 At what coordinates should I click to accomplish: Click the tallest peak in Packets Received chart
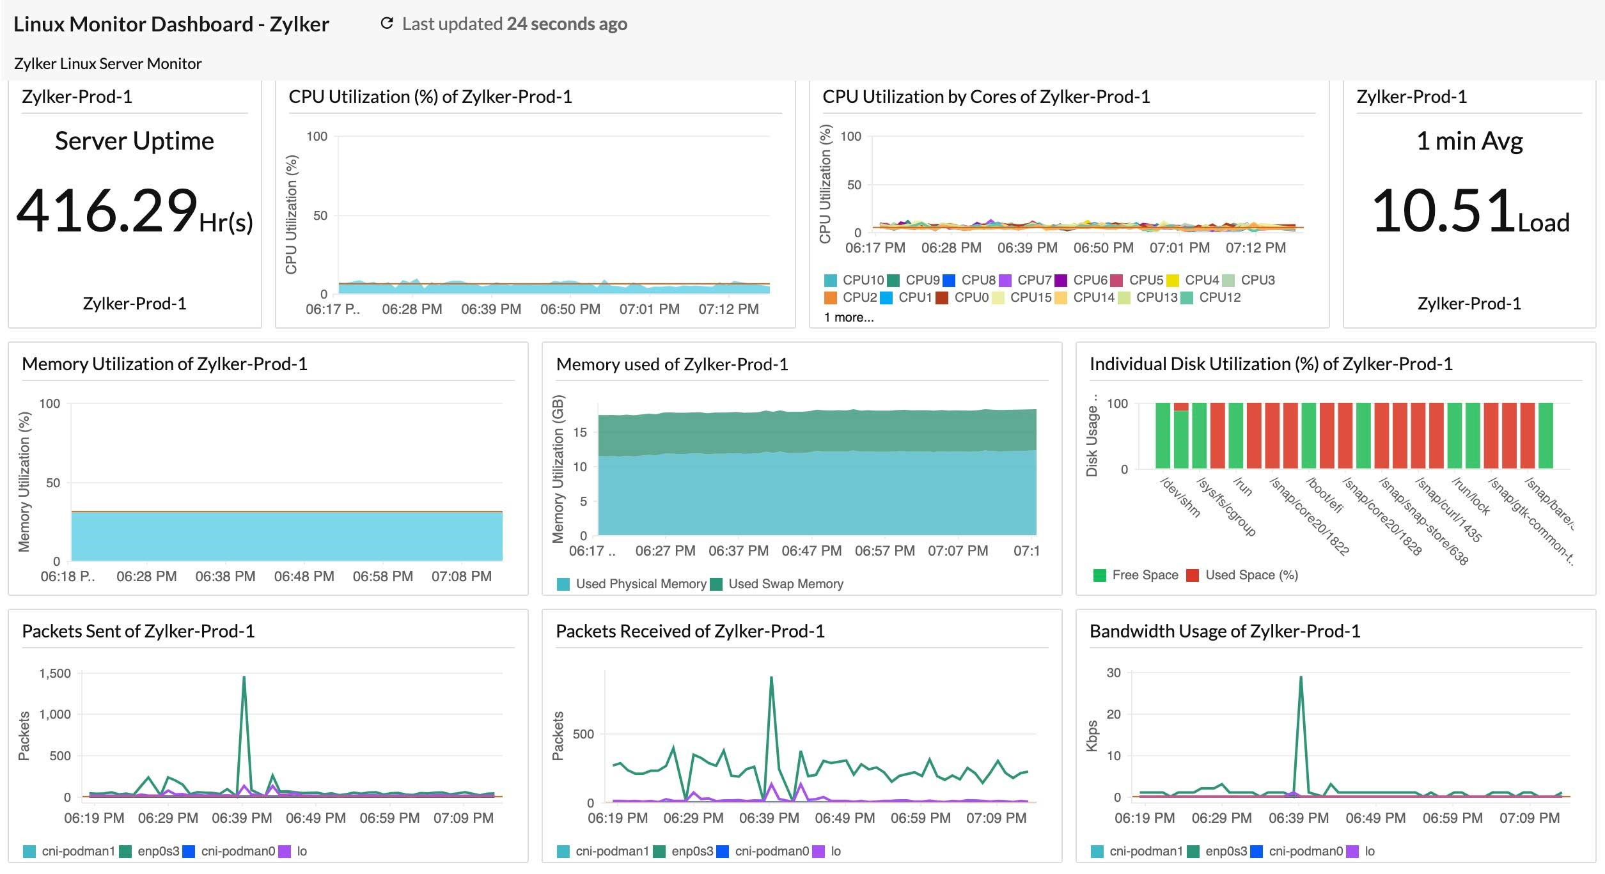coord(771,678)
